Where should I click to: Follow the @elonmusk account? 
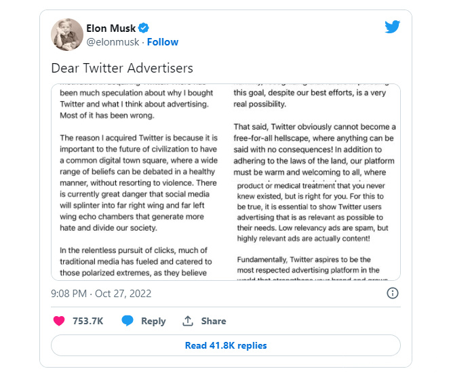click(x=163, y=41)
